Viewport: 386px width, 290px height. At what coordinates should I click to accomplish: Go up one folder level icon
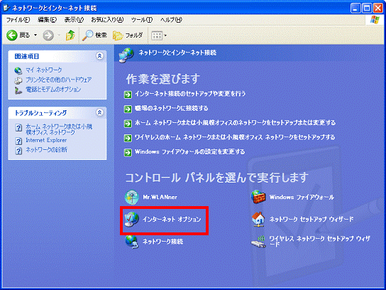pos(70,36)
